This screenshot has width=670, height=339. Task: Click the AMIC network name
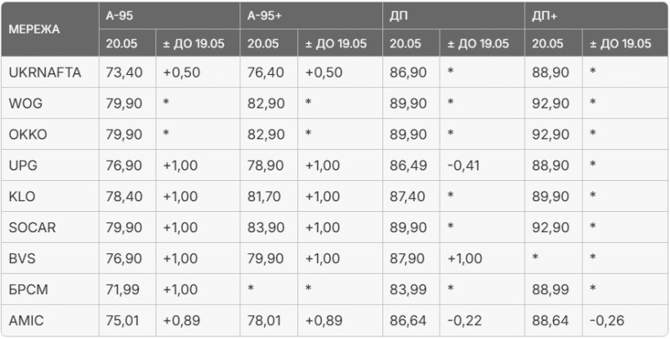[26, 320]
